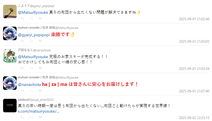Open the @gyaryi_popipopi mention link
Viewport: 212px width, 121px height.
[x=34, y=35]
